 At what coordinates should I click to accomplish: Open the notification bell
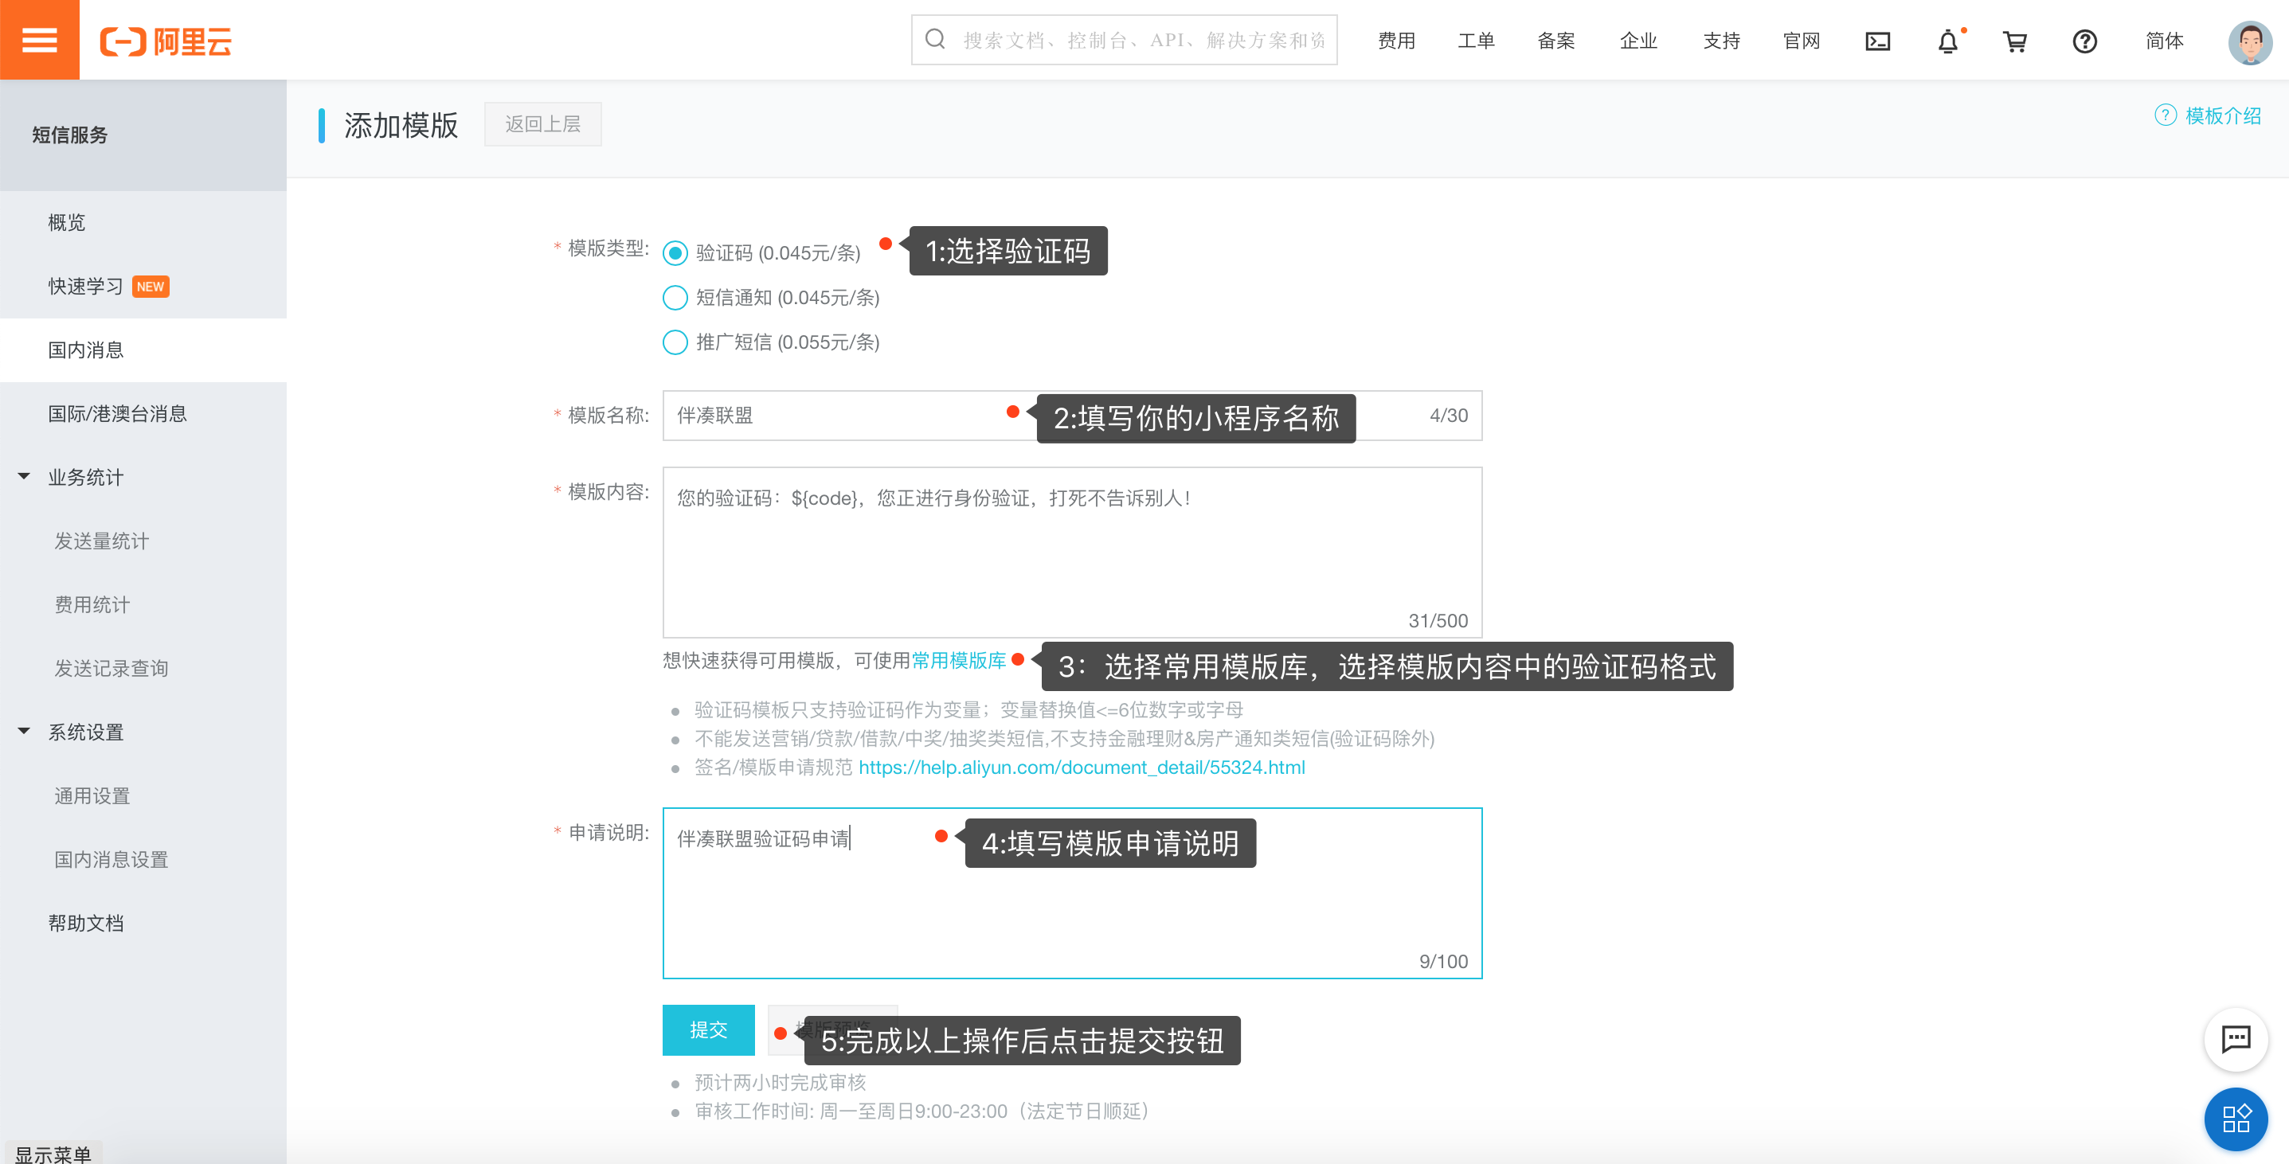[x=1948, y=41]
